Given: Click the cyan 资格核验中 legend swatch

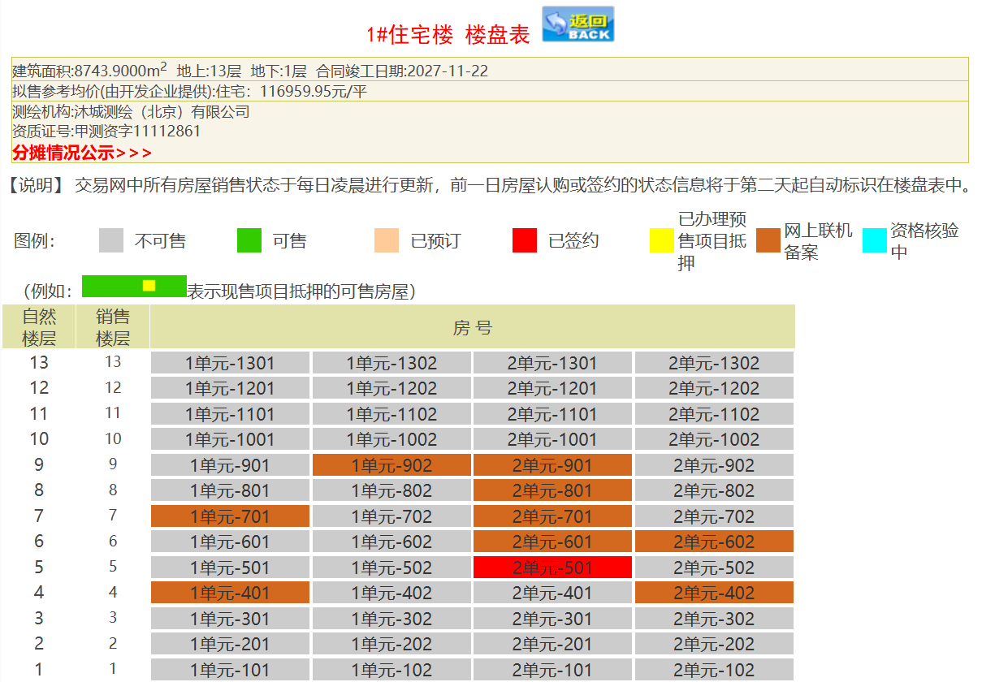Looking at the screenshot, I should (x=874, y=241).
